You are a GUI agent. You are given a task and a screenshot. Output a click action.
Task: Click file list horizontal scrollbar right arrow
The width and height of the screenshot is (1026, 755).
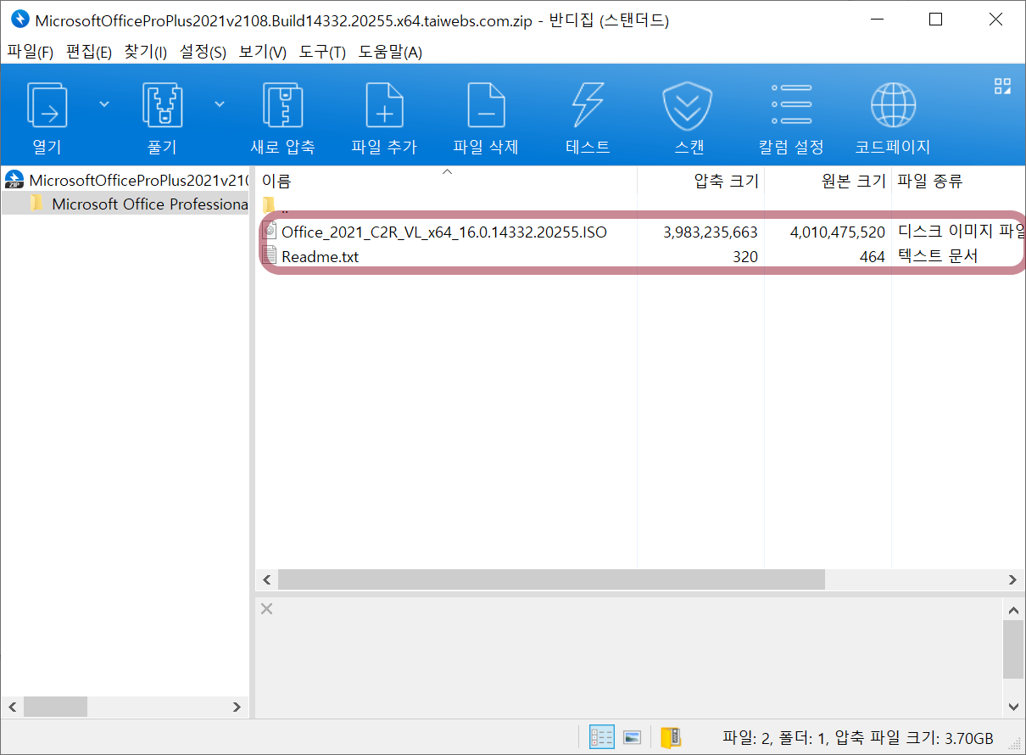[1013, 579]
